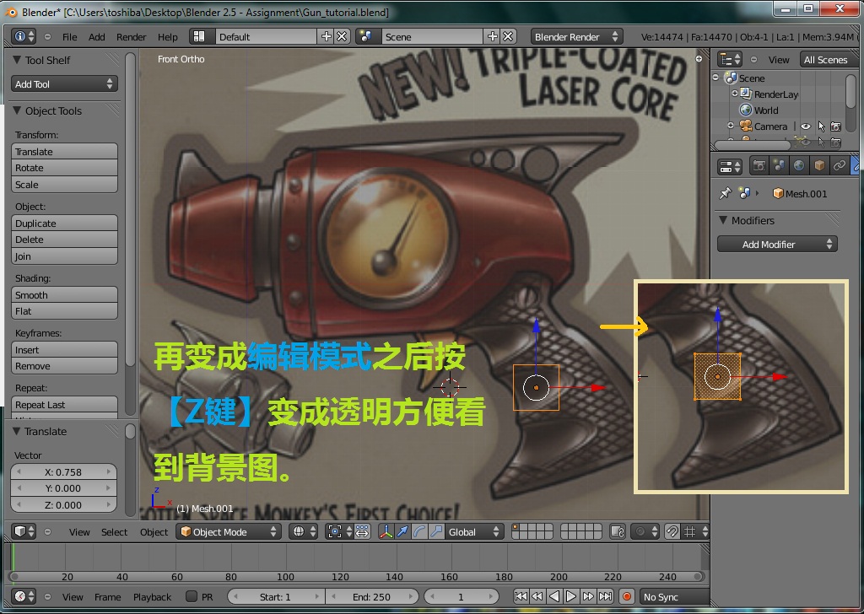Open the 3D view Select menu
Image resolution: width=864 pixels, height=614 pixels.
point(114,532)
